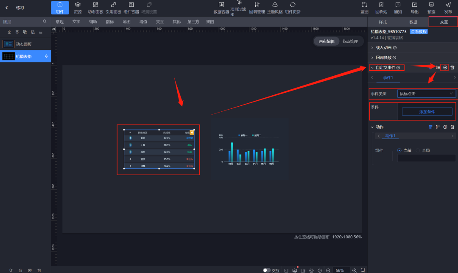Add an action with plus icon
The height and width of the screenshot is (273, 458).
(x=445, y=127)
